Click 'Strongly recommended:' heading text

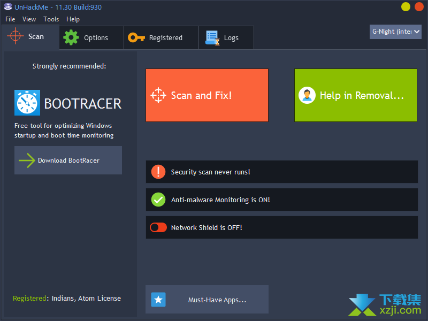(70, 66)
